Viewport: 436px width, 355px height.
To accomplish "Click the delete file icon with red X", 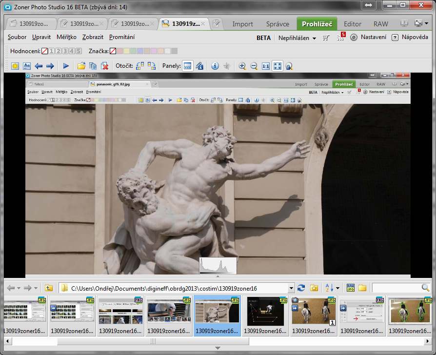I will (x=104, y=66).
